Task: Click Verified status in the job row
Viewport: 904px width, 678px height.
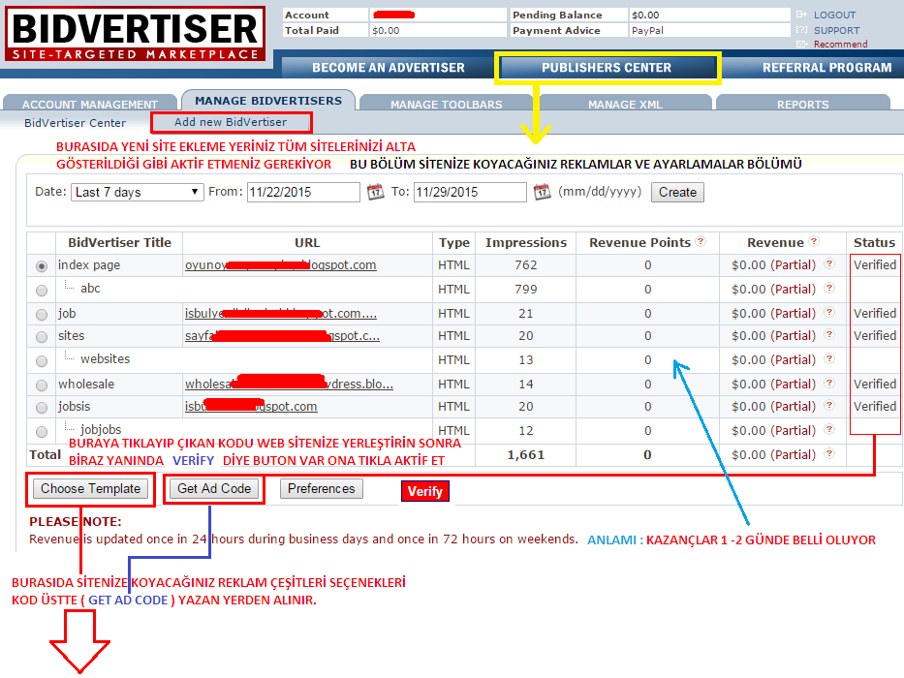Action: (x=875, y=314)
